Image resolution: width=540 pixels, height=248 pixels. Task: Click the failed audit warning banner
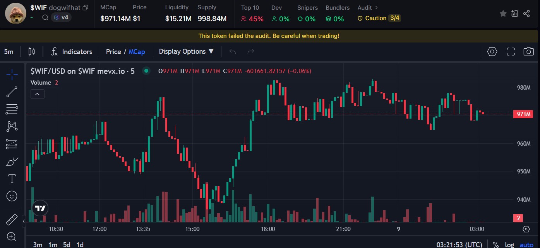point(269,36)
